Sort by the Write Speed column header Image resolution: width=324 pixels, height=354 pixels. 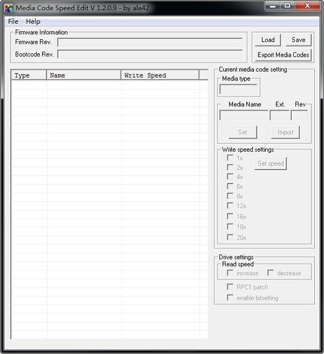click(x=160, y=75)
